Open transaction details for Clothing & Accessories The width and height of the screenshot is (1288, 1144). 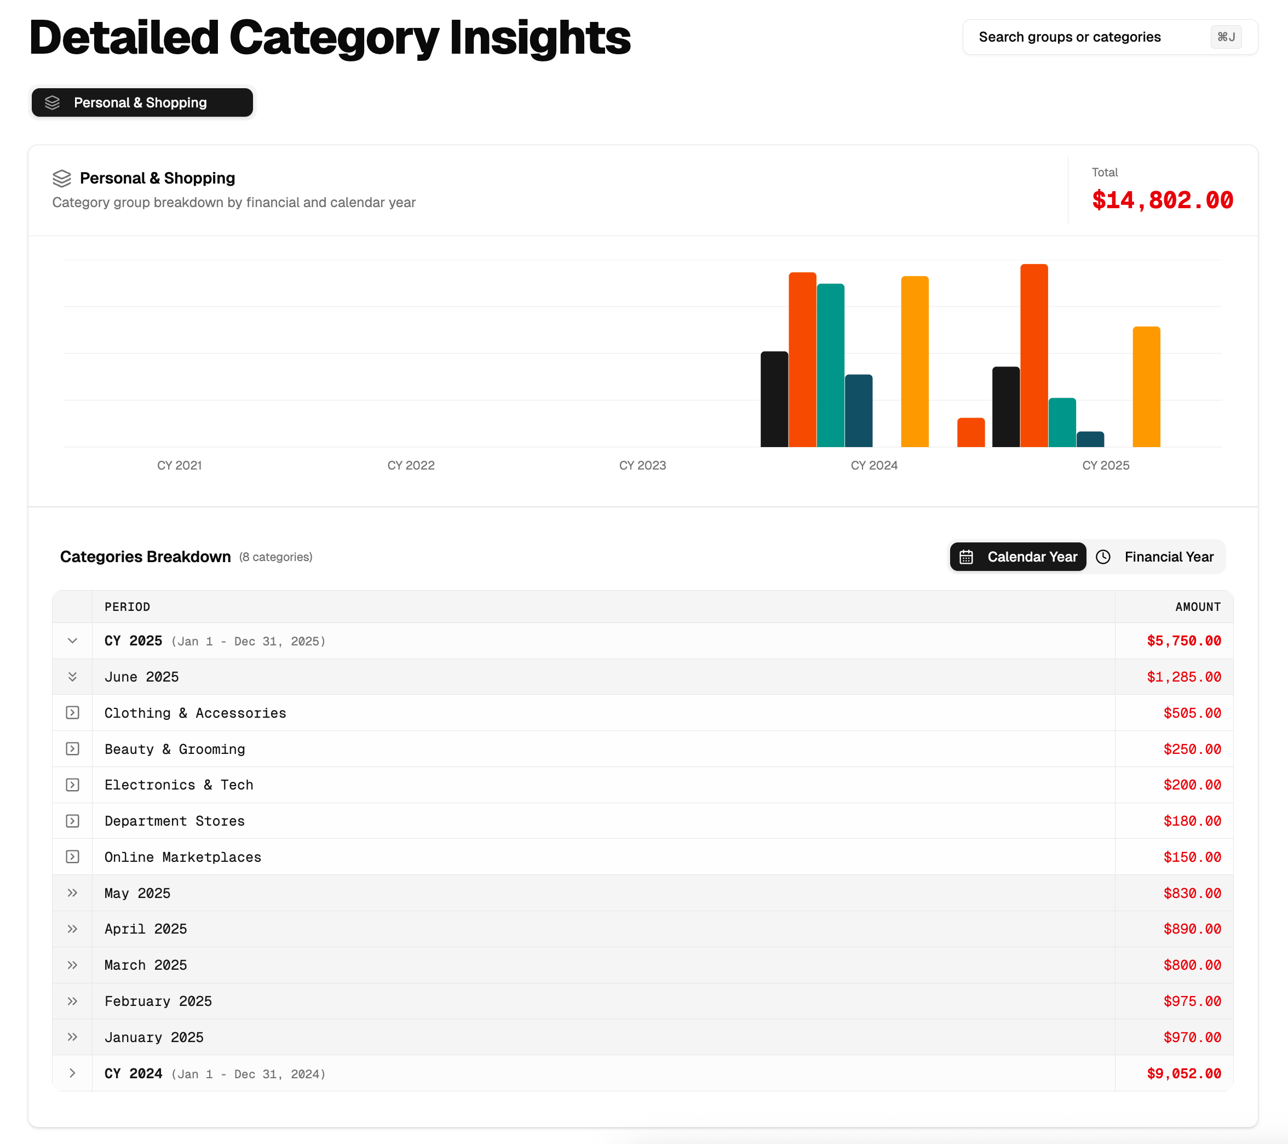click(x=72, y=713)
